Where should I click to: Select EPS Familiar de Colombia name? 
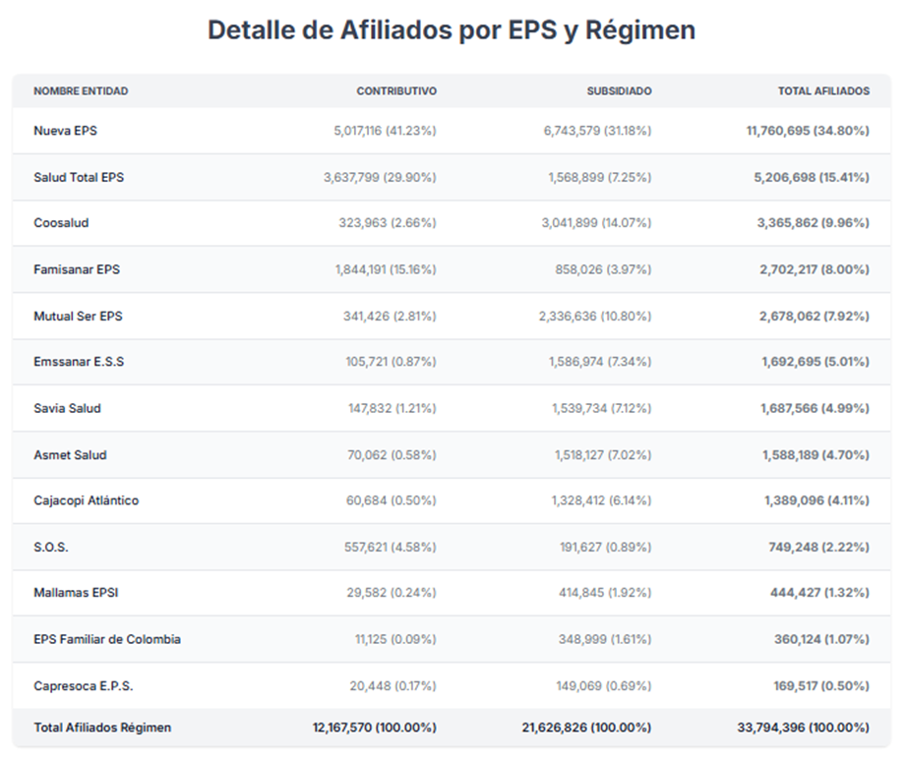coord(107,639)
